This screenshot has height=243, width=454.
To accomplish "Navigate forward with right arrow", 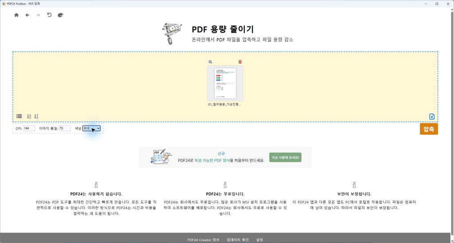I will pyautogui.click(x=38, y=15).
